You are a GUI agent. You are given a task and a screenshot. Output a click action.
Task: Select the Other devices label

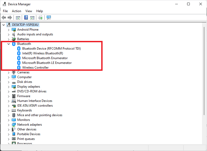[x=27, y=129]
